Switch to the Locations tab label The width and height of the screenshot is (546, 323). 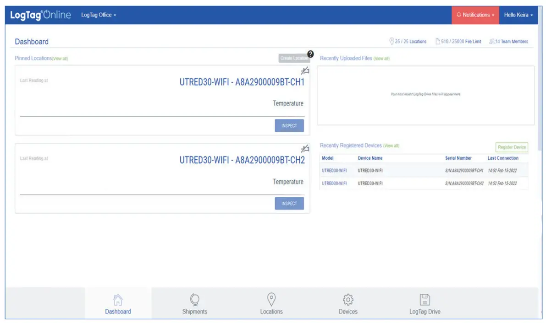(271, 312)
